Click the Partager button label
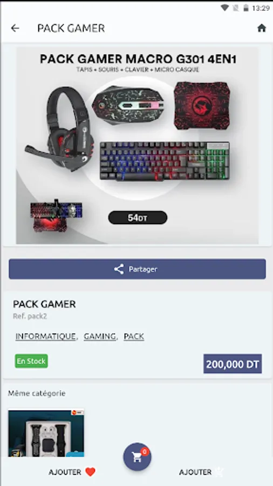This screenshot has height=486, width=273. [143, 269]
